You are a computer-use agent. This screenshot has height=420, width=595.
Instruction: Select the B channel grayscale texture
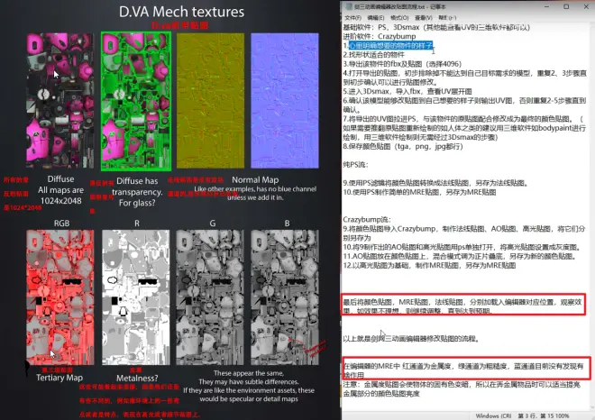click(x=285, y=297)
